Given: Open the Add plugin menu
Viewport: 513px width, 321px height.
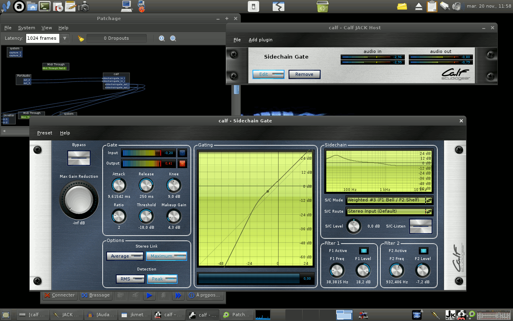Looking at the screenshot, I should tap(261, 40).
